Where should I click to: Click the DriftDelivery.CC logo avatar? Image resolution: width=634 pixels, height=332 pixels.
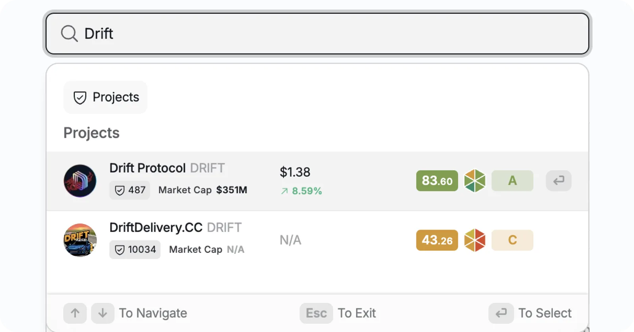pos(80,240)
